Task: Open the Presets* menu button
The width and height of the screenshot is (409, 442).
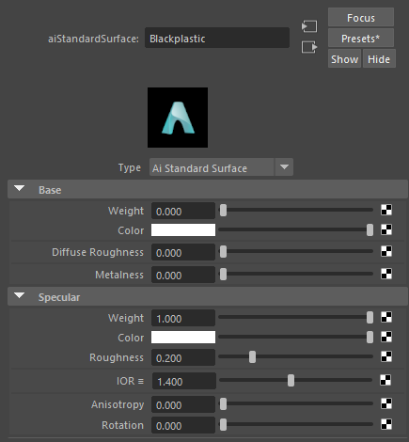Action: click(x=361, y=38)
